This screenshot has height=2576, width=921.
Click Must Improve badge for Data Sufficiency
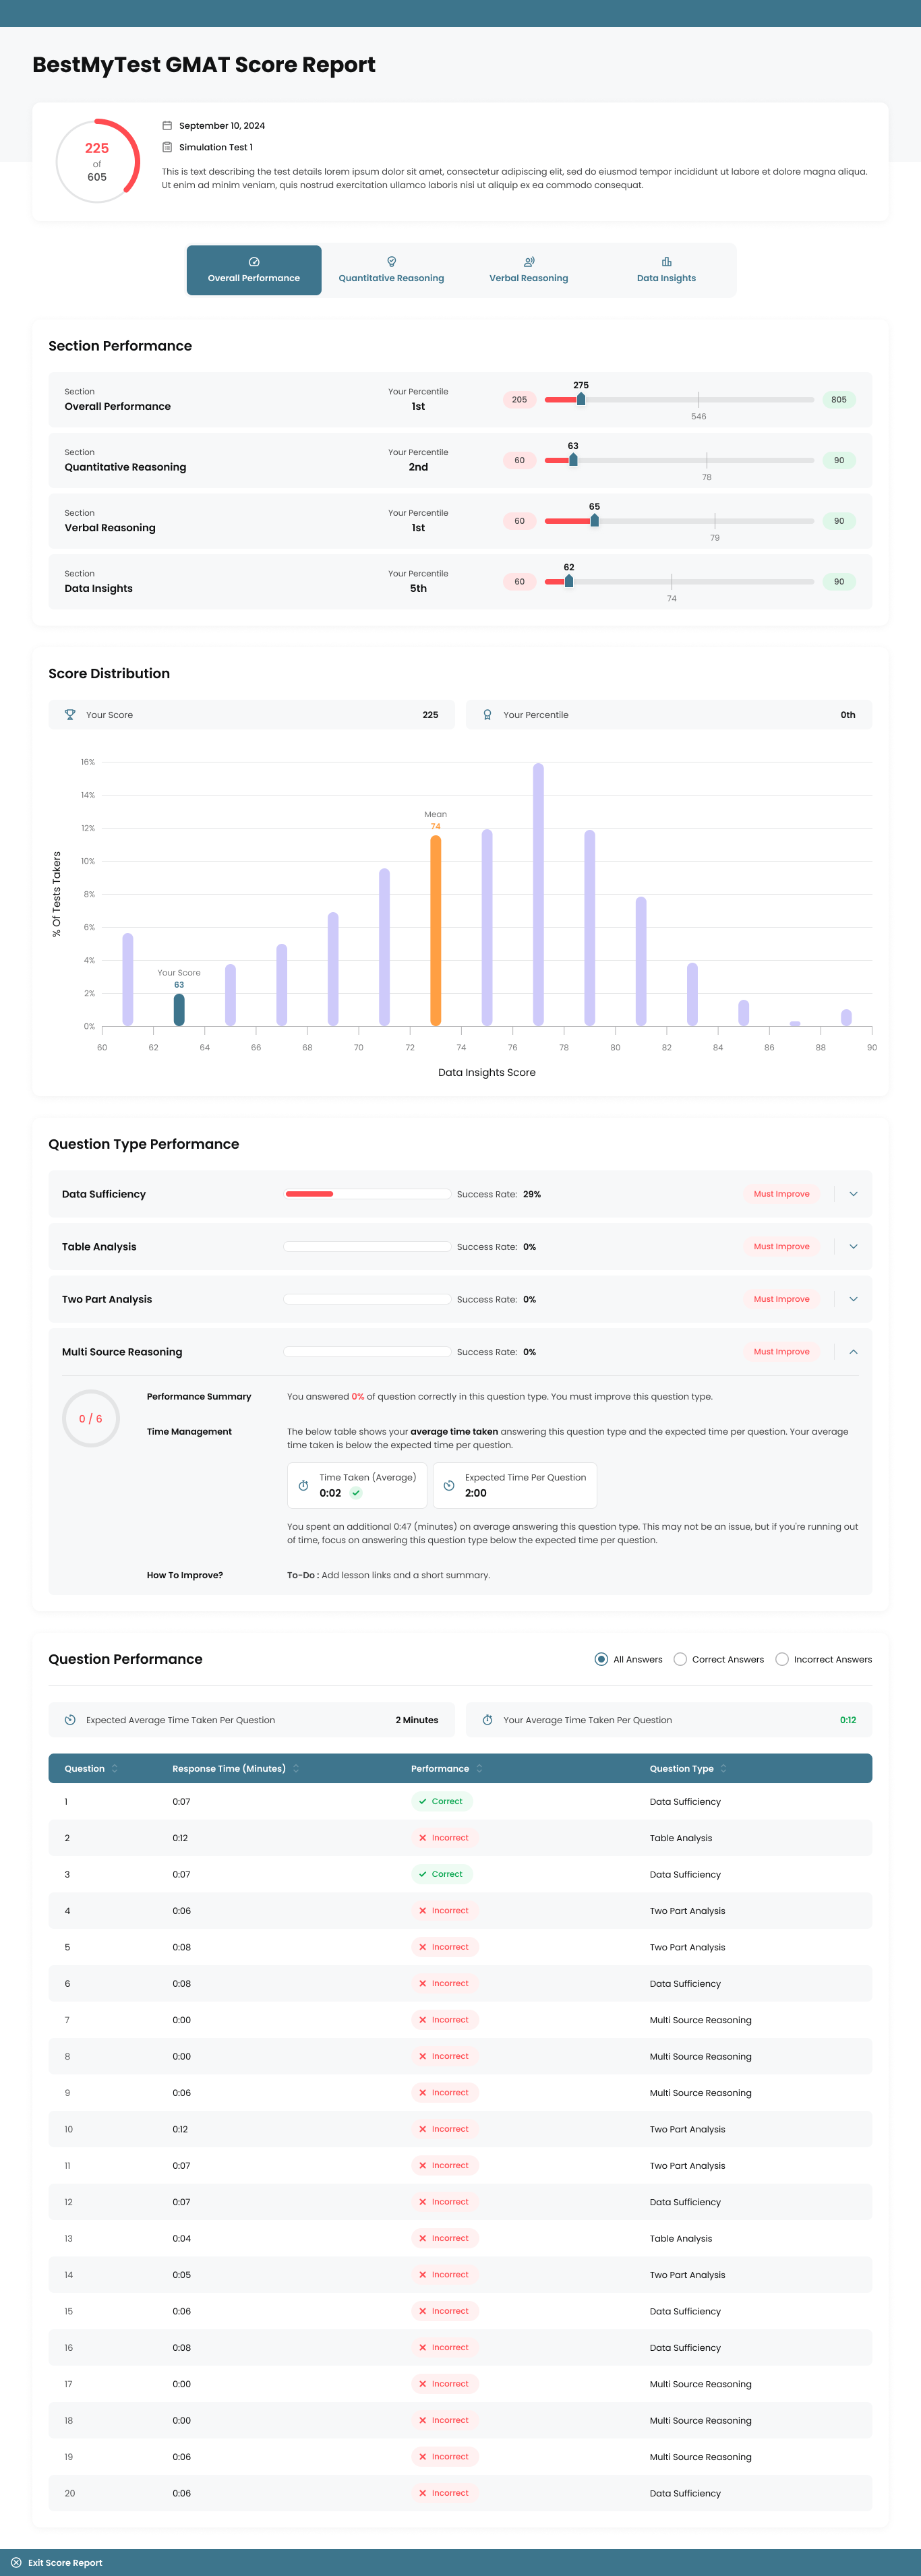[782, 1194]
